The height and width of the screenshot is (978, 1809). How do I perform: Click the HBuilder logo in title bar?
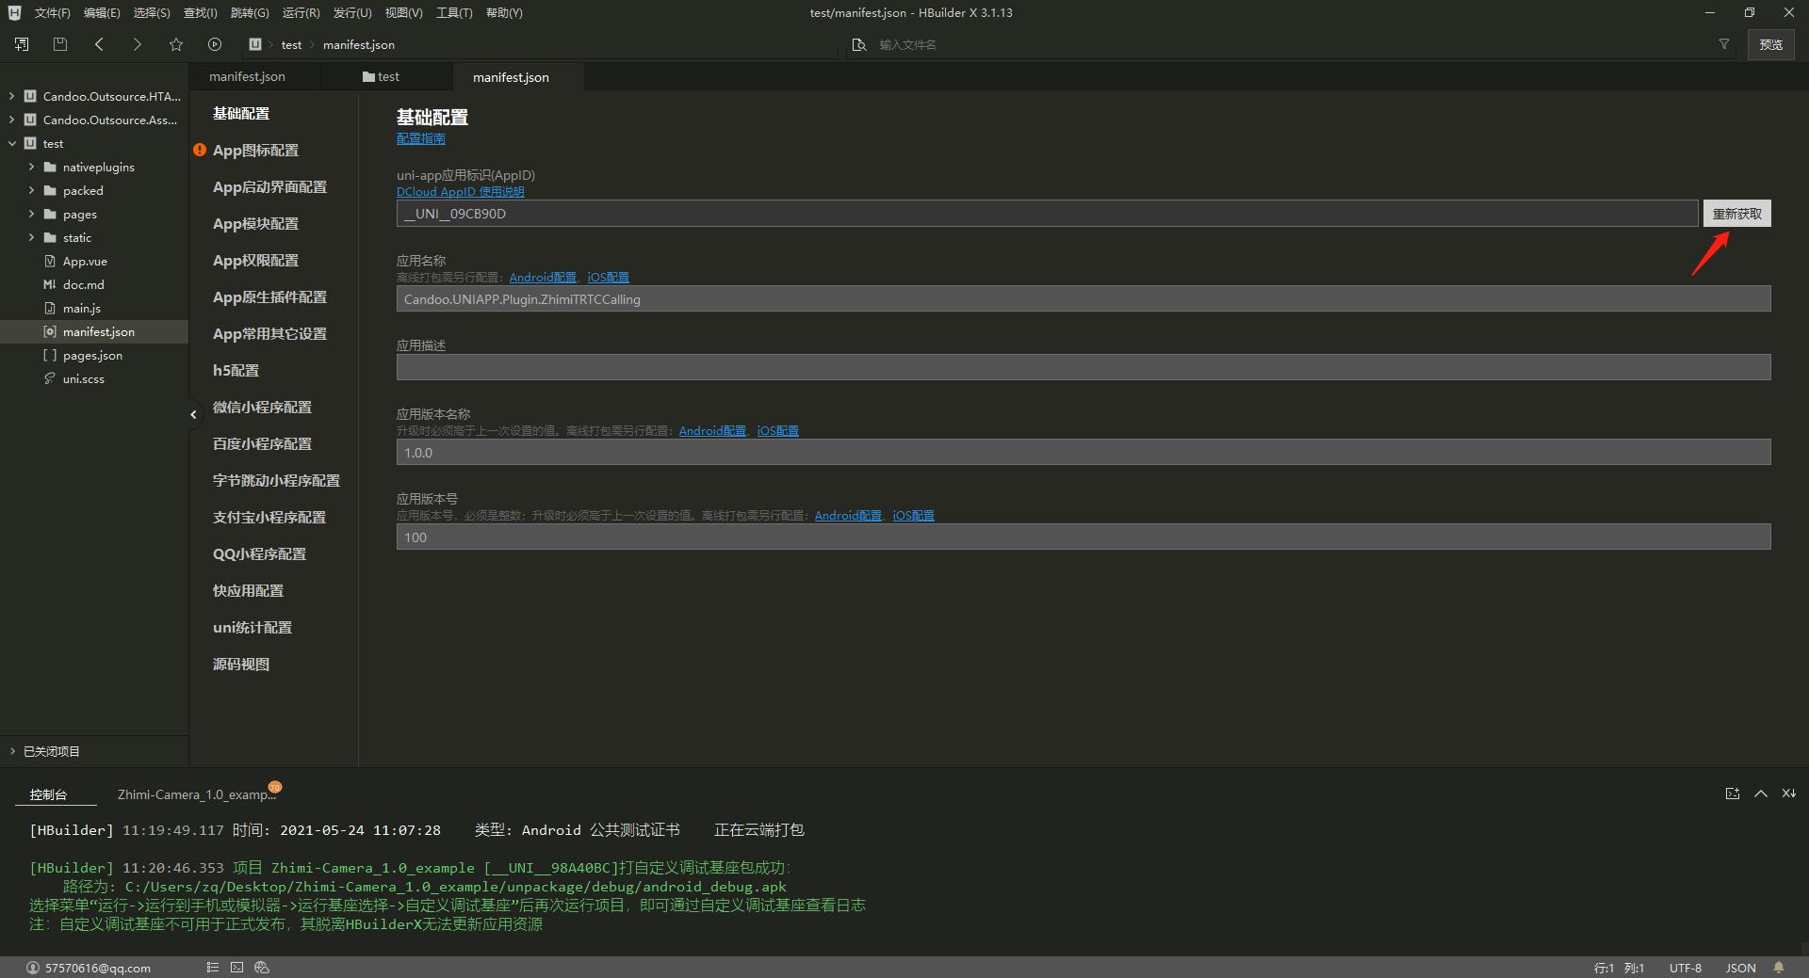click(x=14, y=12)
